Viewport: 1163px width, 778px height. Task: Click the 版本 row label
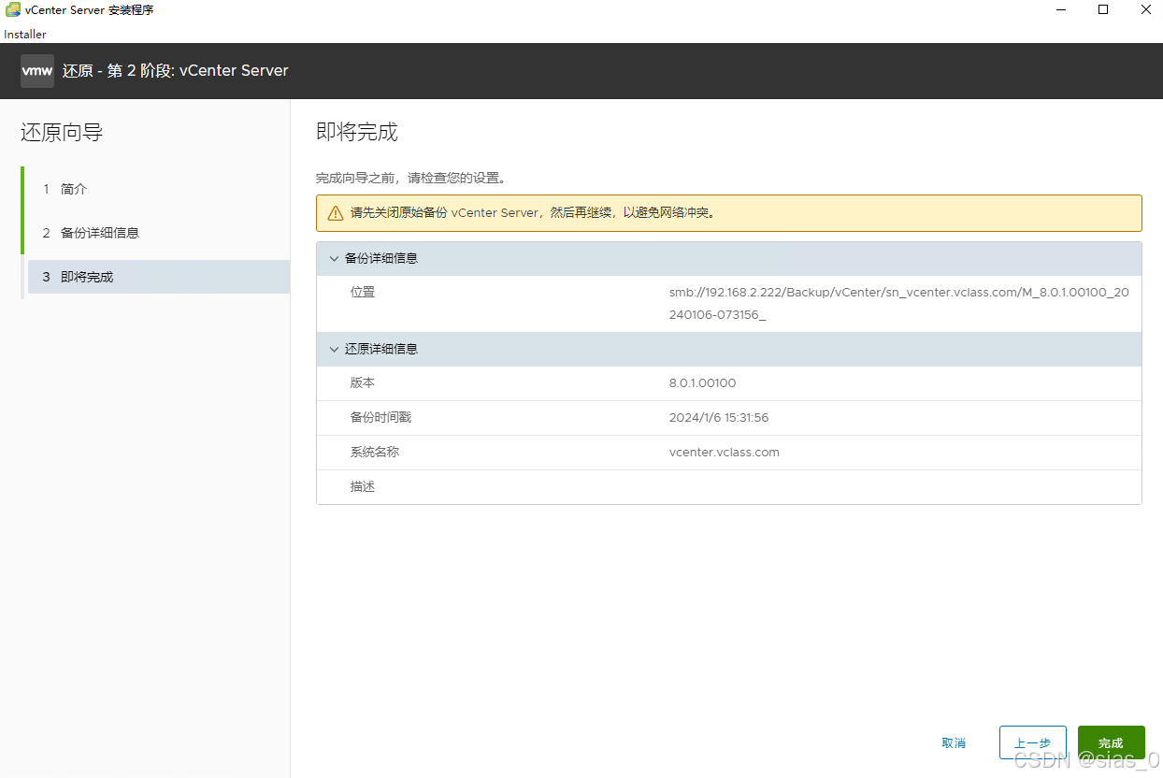(x=363, y=383)
